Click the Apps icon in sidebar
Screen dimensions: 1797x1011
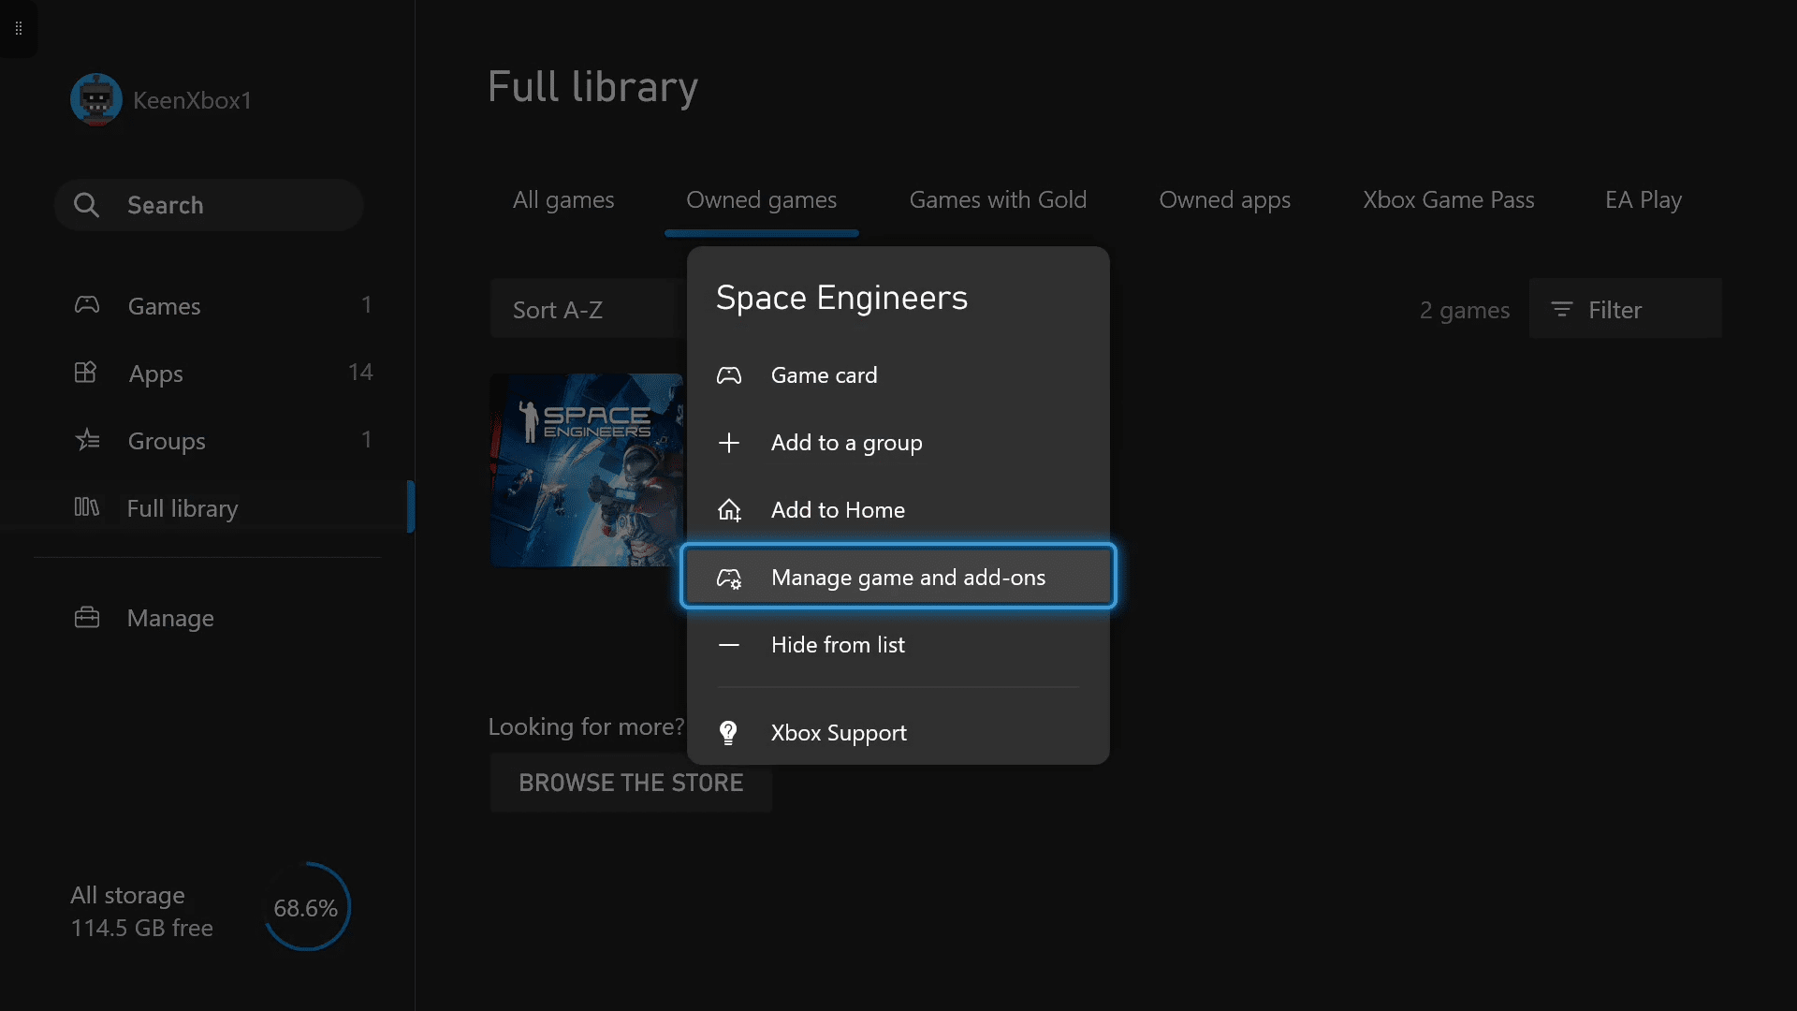coord(86,373)
